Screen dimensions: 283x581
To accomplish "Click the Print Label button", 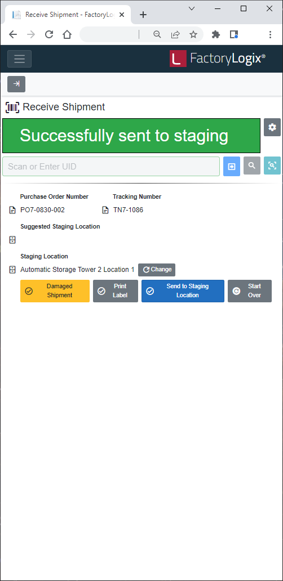I will [x=116, y=291].
